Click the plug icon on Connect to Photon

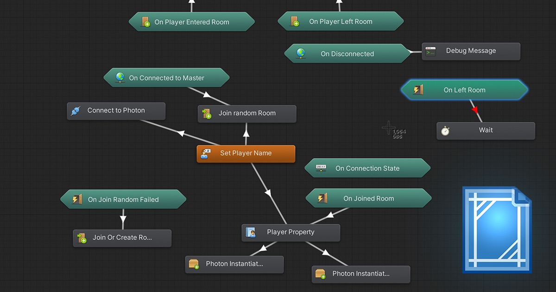point(75,111)
